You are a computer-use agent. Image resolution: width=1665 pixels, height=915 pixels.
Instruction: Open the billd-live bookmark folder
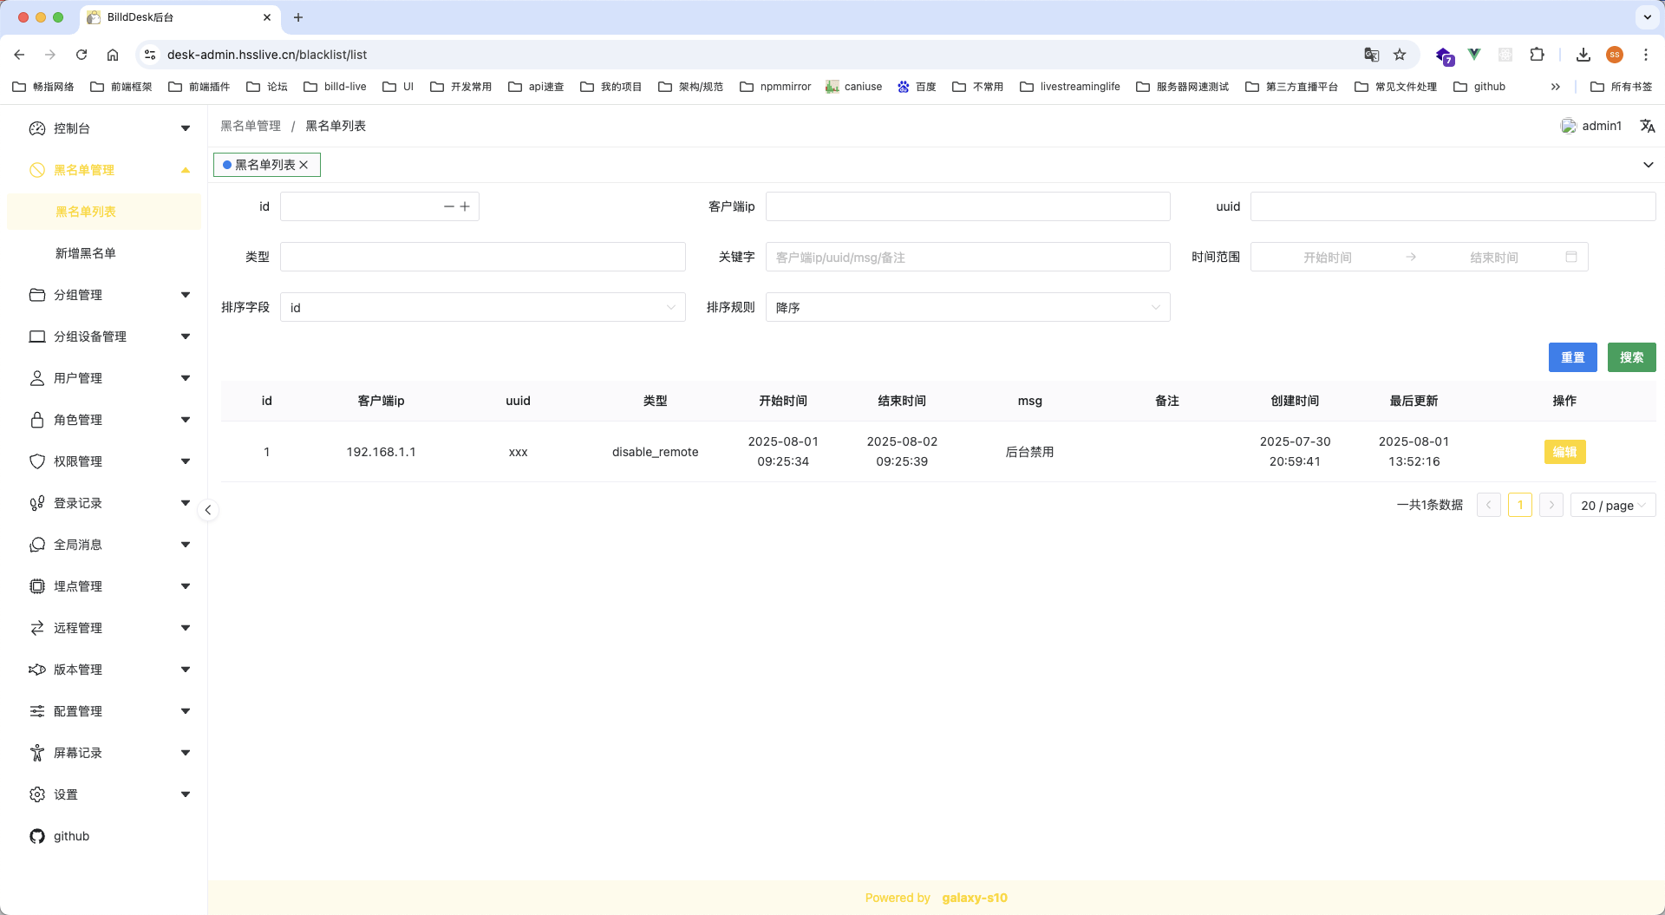tap(336, 87)
